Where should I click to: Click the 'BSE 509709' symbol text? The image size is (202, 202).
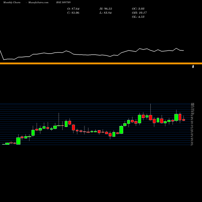coord(63,2)
